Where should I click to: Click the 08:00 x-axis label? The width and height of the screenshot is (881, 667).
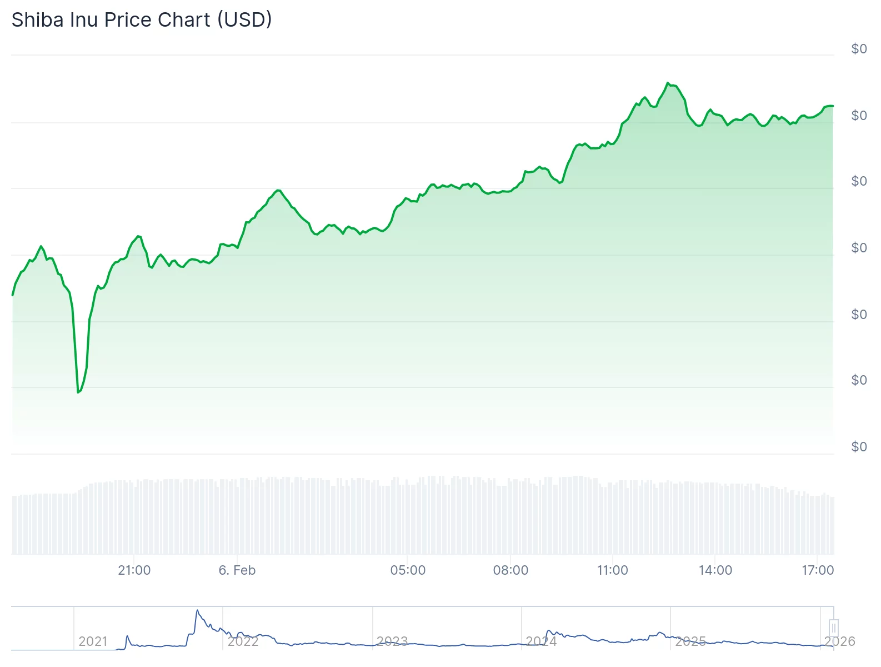(x=510, y=570)
